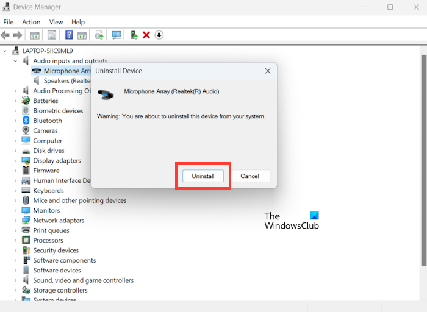Expand the Keyboards chevron
427x312 pixels.
[15, 191]
